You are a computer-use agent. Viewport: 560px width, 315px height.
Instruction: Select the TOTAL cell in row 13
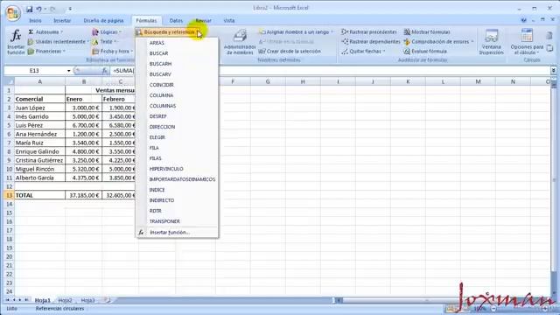pos(39,195)
